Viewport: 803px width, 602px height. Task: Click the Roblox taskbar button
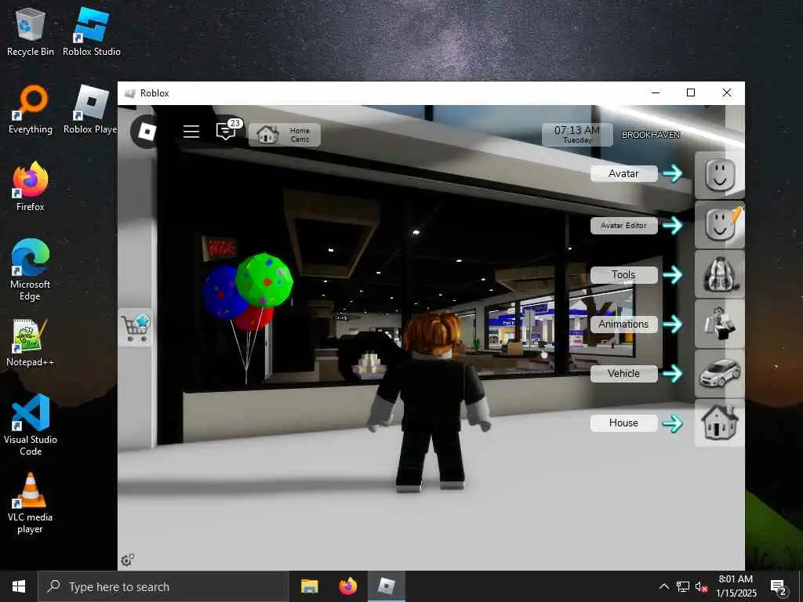coord(387,586)
